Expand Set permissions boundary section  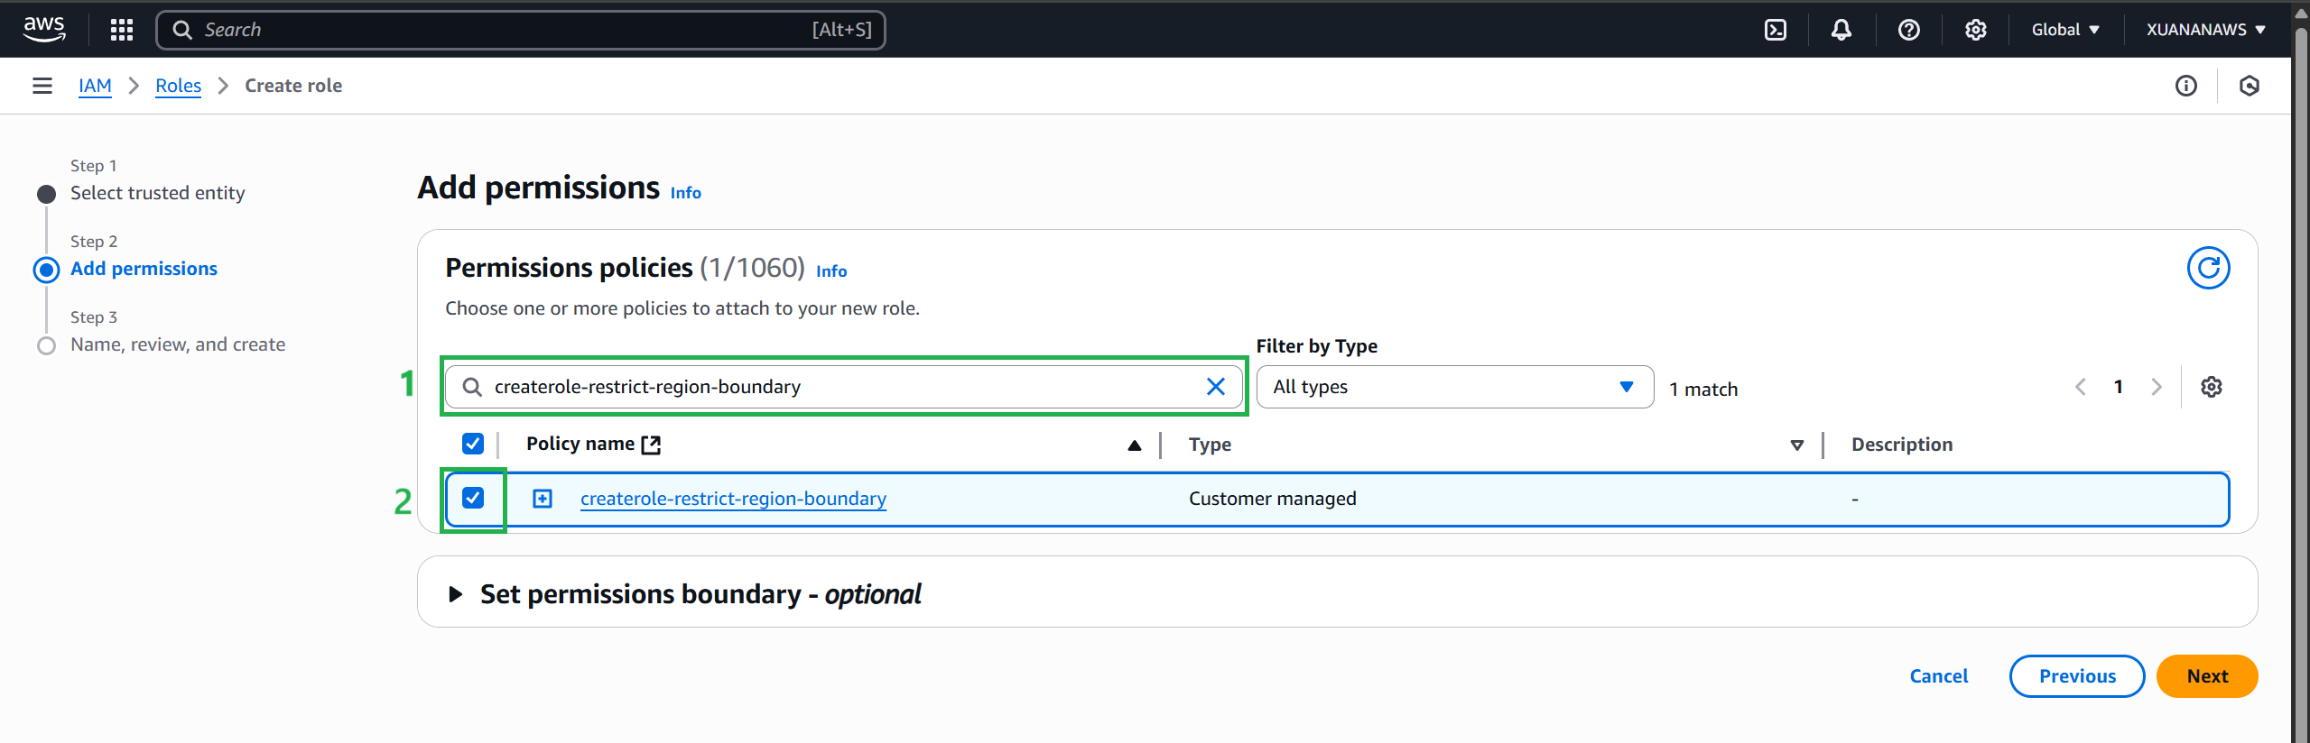[456, 594]
